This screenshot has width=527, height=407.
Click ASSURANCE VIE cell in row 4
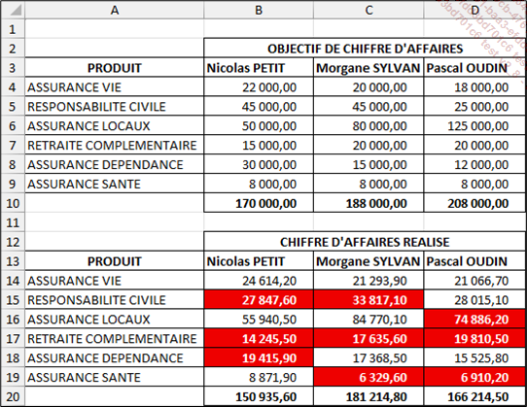pos(115,87)
